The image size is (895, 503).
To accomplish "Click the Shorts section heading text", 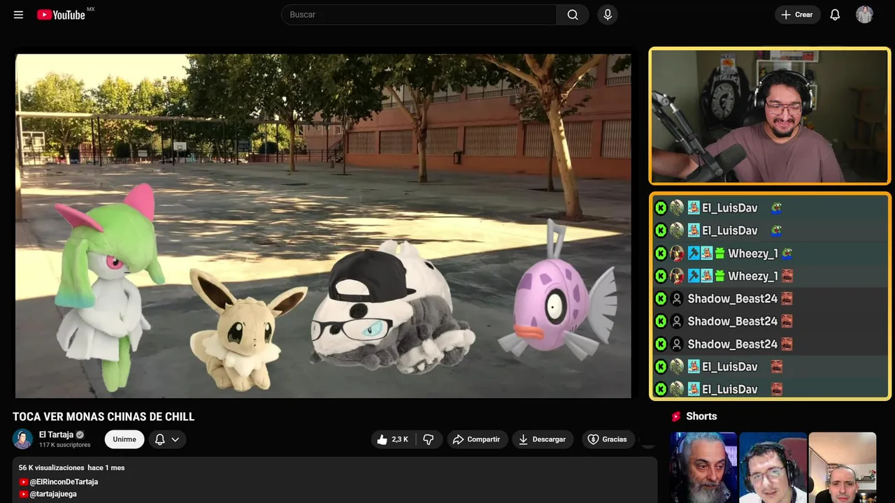I will pyautogui.click(x=701, y=416).
